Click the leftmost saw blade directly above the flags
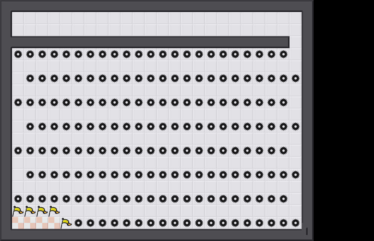 coord(18,199)
